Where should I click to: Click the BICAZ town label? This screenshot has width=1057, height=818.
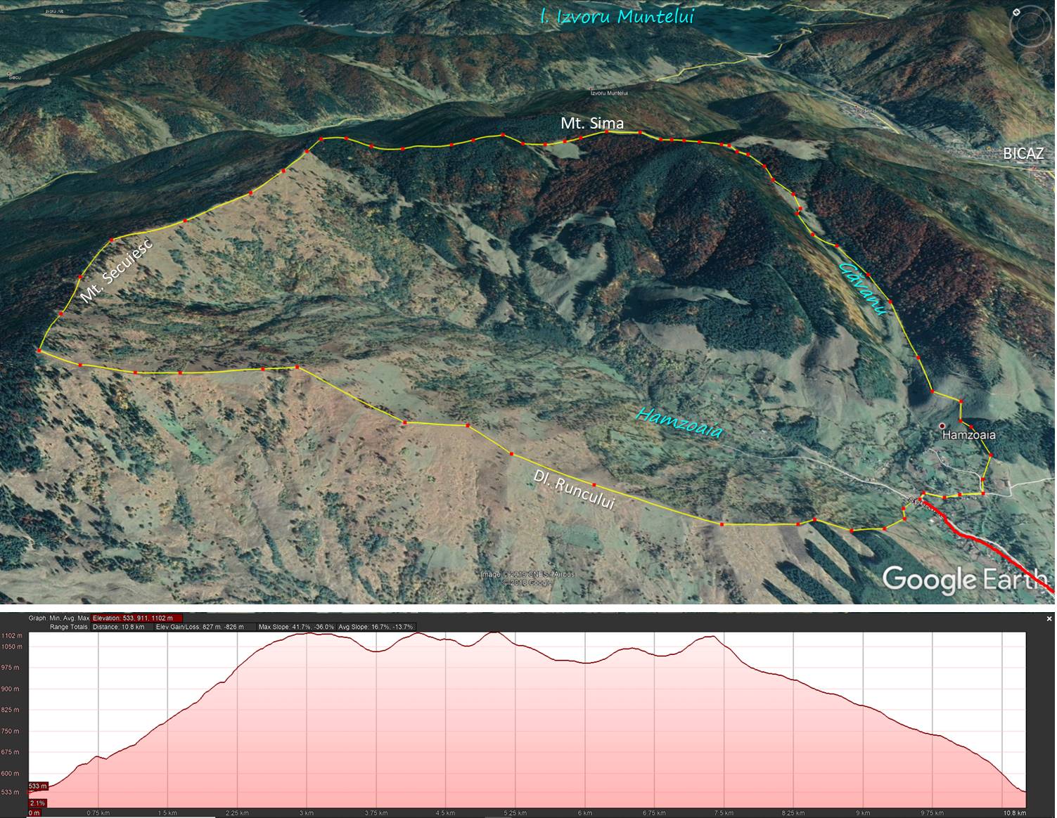(x=1023, y=153)
